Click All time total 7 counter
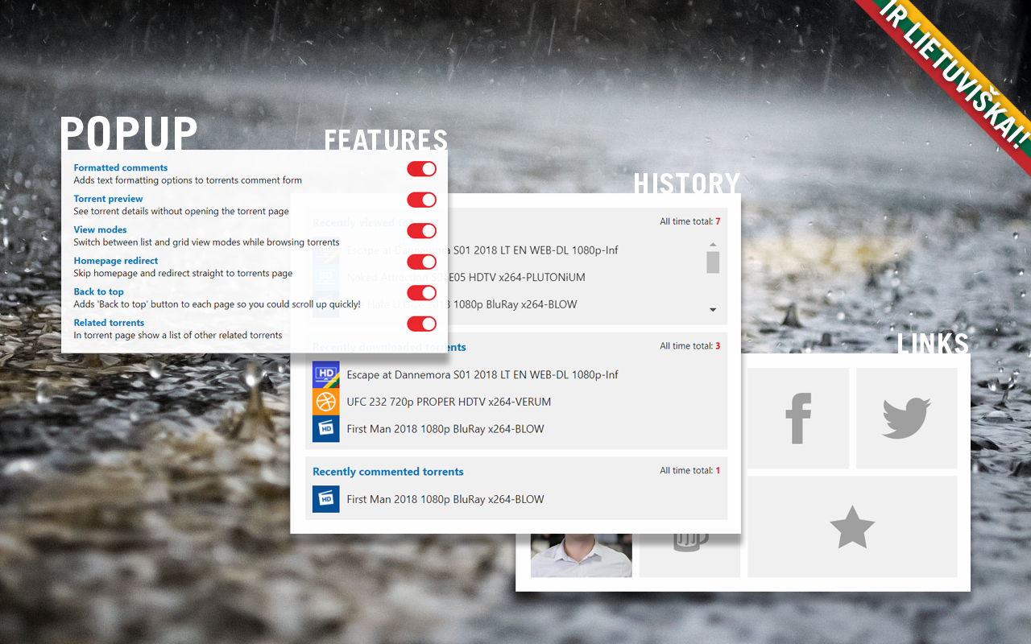Screen dimensions: 1031x644 (689, 221)
